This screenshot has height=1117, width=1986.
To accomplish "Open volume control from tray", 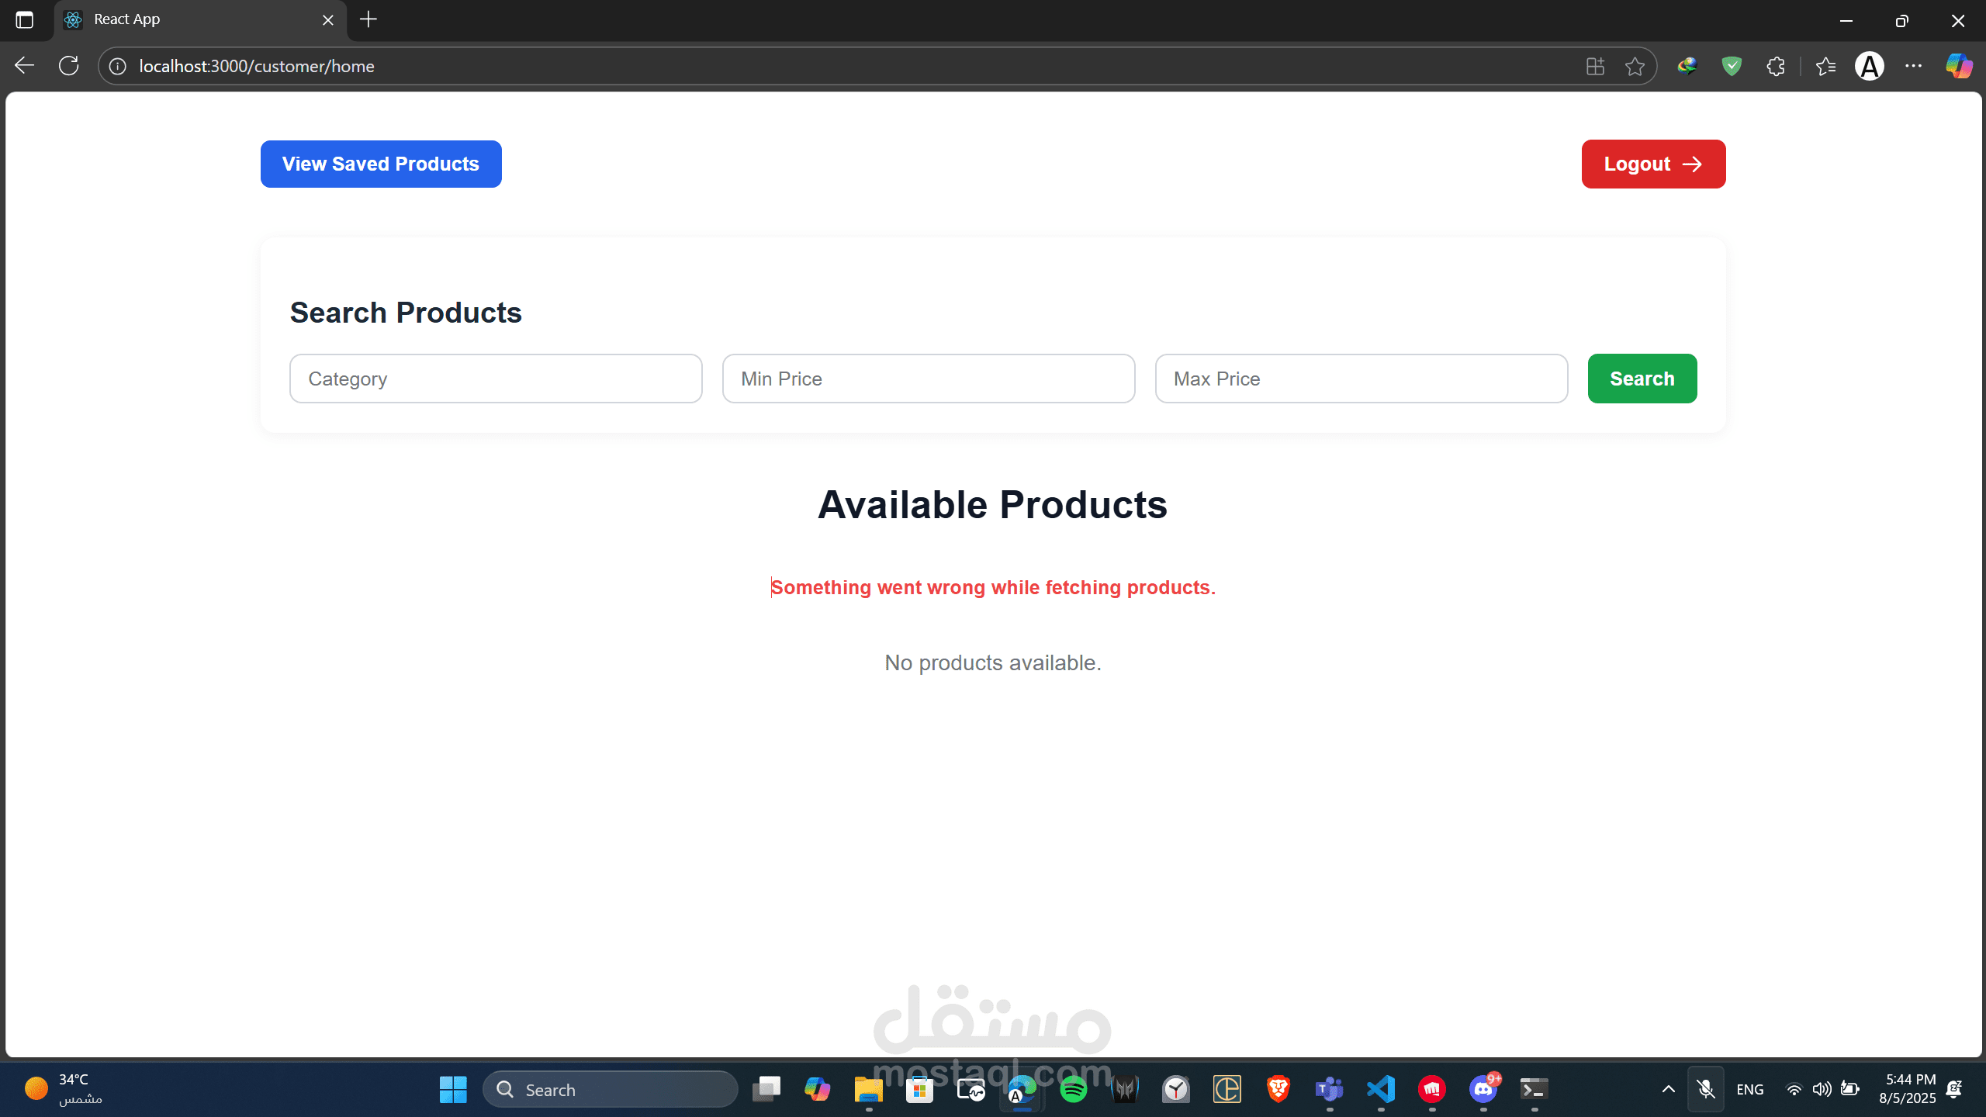I will (1822, 1089).
